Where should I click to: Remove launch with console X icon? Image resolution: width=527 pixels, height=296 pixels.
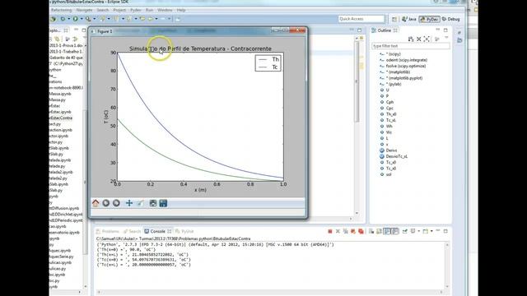tap(338, 231)
